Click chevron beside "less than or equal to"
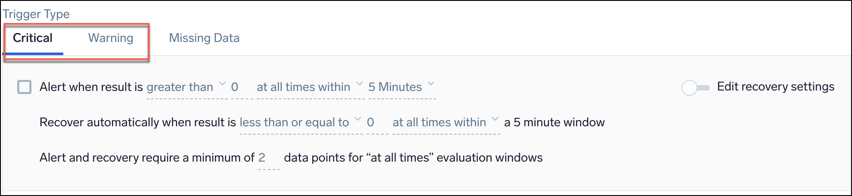 pyautogui.click(x=358, y=119)
